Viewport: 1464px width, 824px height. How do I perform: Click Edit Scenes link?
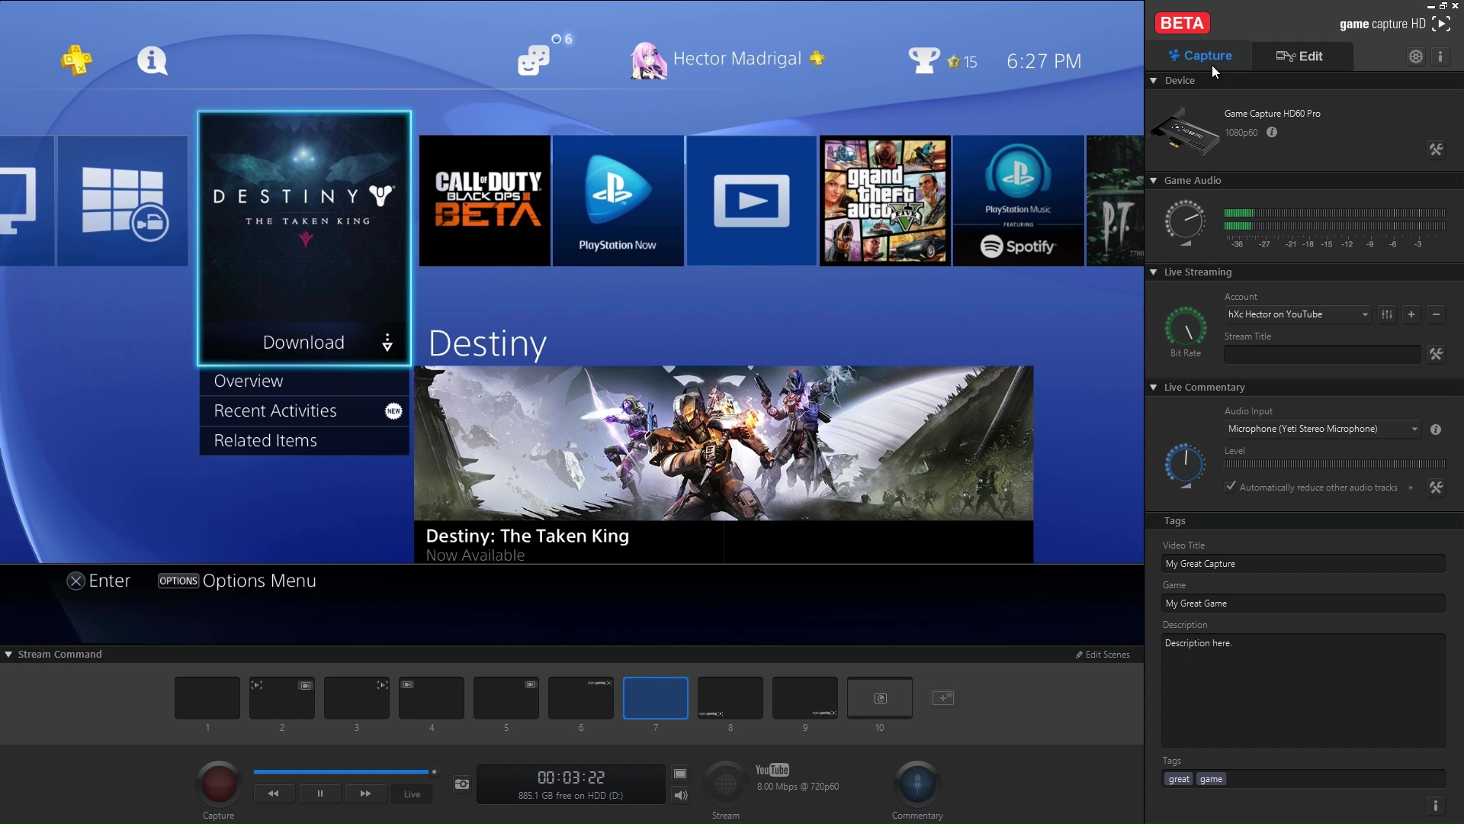click(x=1103, y=655)
